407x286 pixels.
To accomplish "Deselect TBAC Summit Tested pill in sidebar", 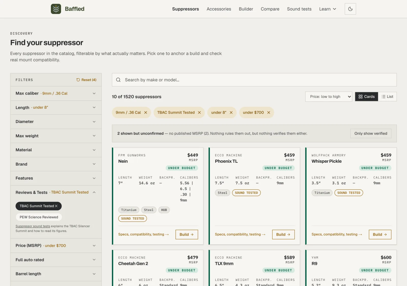I will point(39,206).
